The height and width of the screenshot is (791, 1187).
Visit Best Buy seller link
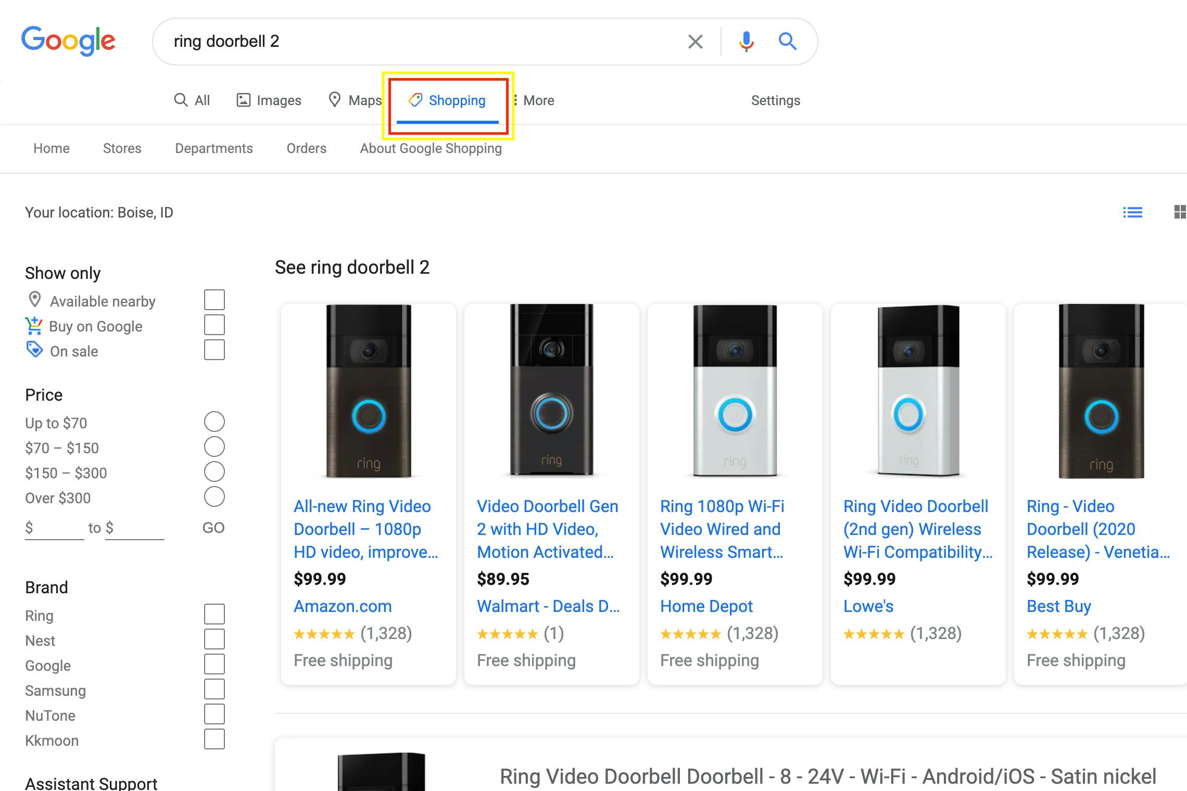pos(1059,606)
